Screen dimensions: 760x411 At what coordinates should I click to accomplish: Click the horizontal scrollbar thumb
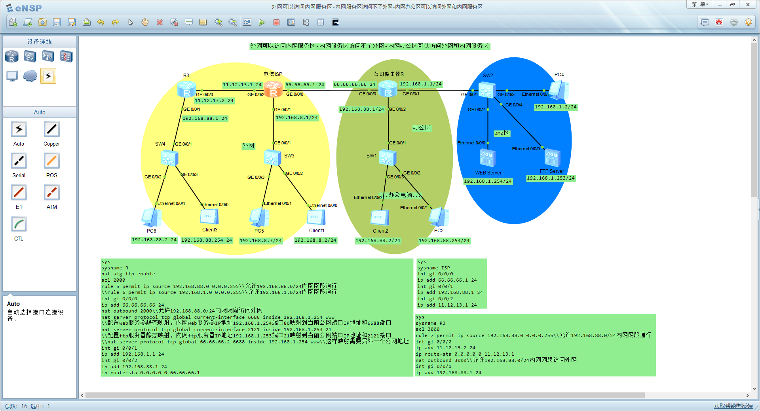(x=365, y=395)
